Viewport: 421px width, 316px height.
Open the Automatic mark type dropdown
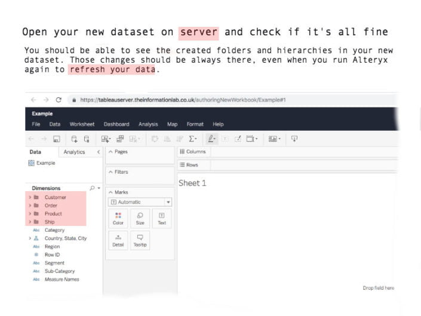140,202
